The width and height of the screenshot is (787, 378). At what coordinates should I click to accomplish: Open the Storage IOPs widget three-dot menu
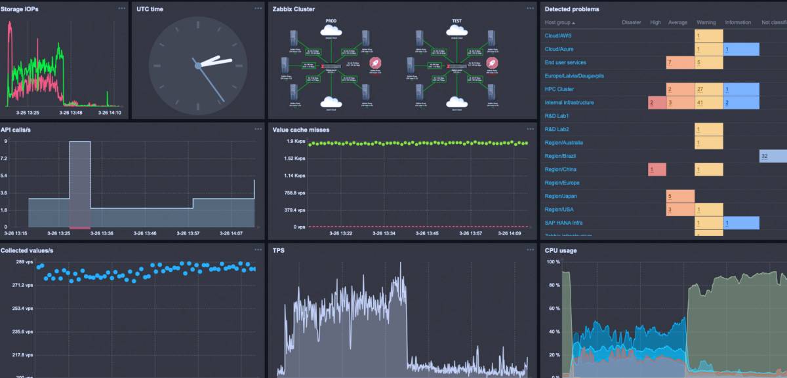click(x=121, y=9)
